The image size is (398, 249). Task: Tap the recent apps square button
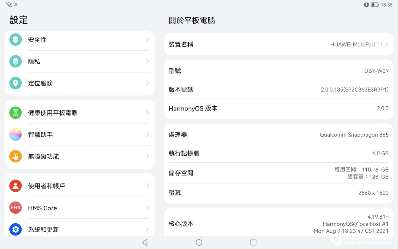tap(253, 243)
